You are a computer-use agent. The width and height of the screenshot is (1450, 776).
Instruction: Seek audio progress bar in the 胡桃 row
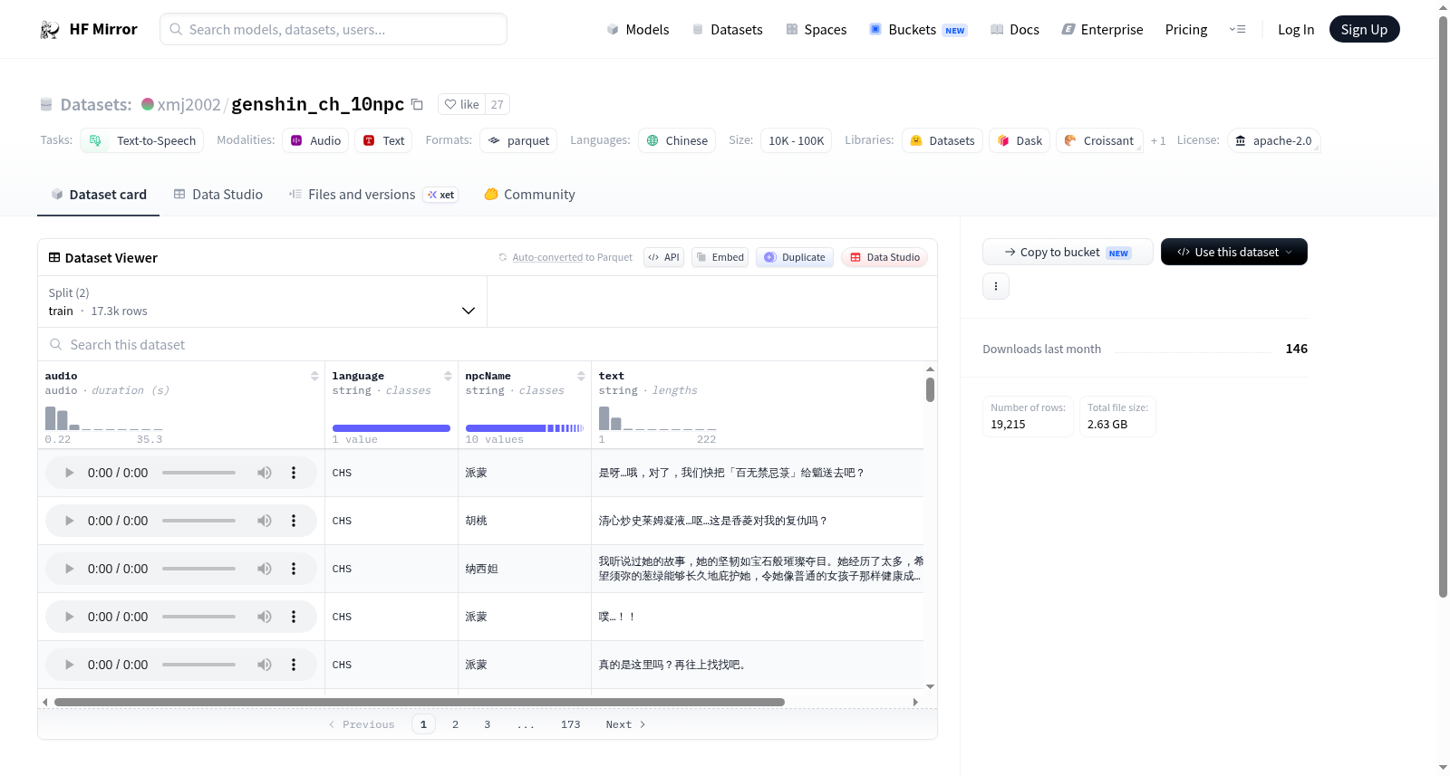click(x=198, y=521)
